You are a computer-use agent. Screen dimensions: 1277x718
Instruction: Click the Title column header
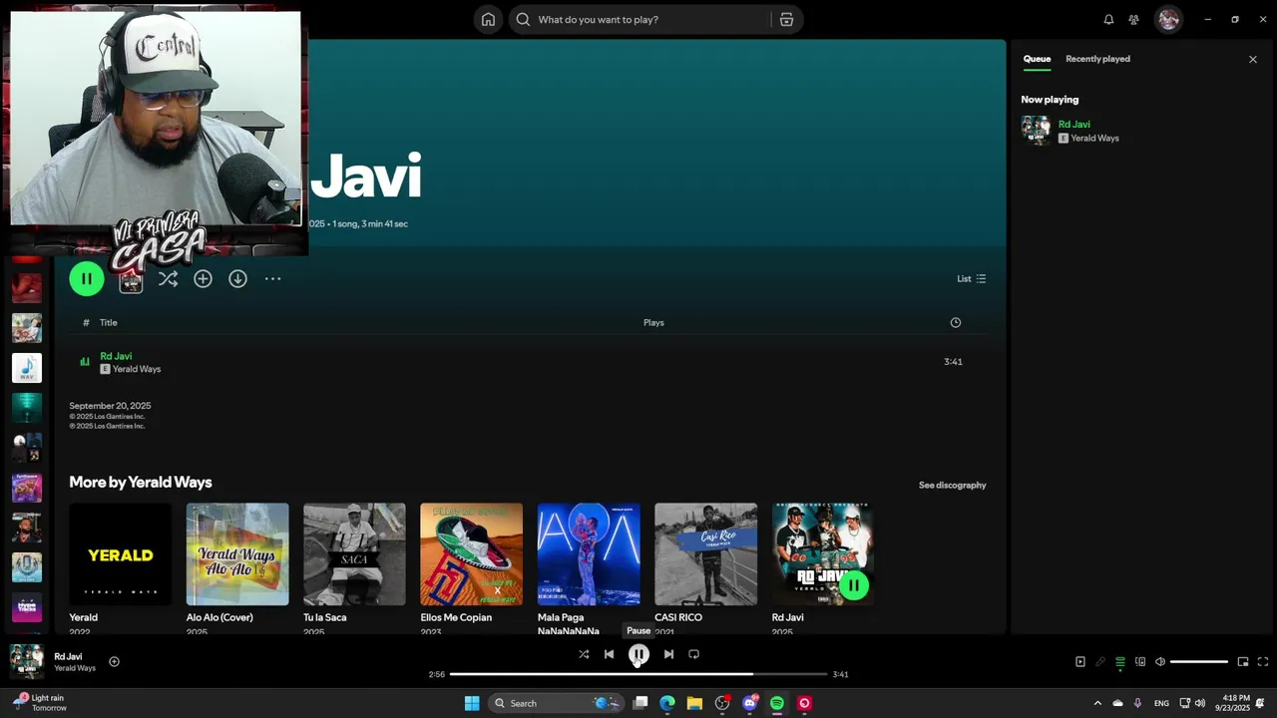[x=109, y=322]
